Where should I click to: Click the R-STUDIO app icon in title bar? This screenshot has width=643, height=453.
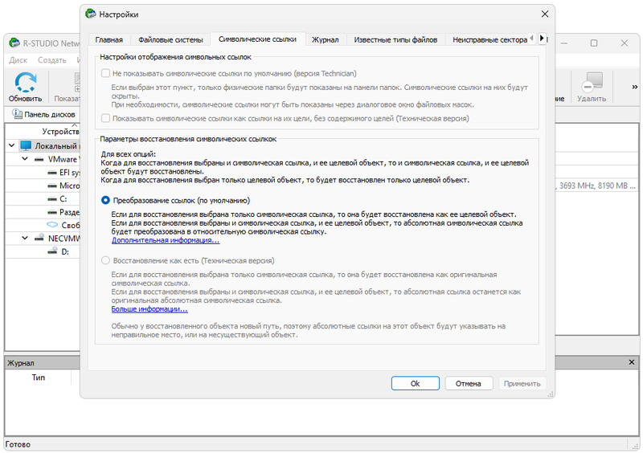14,43
